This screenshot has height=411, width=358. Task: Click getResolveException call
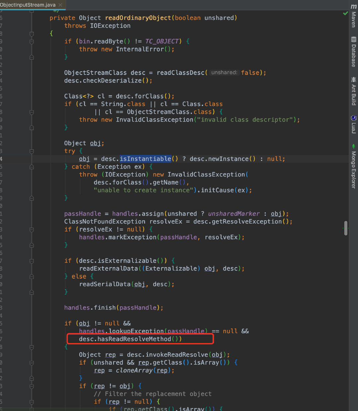click(247, 222)
